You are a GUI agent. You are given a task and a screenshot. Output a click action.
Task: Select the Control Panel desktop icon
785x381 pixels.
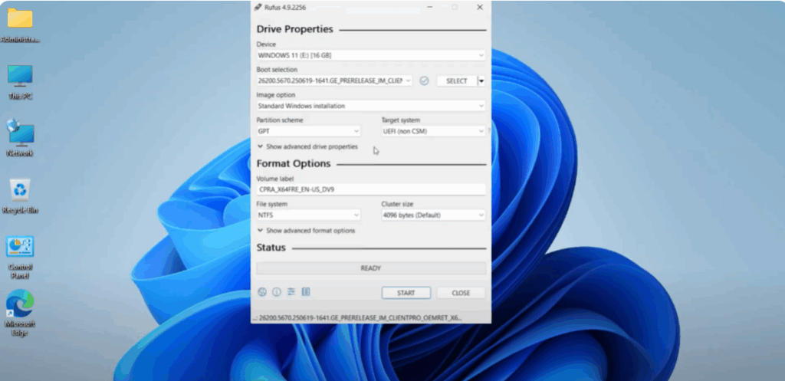tap(20, 258)
